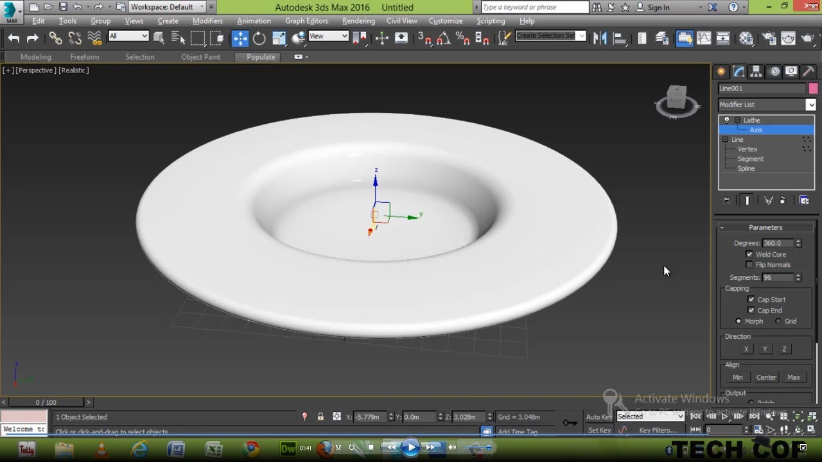This screenshot has height=462, width=822.
Task: Open the Civil View menu
Action: pyautogui.click(x=402, y=21)
